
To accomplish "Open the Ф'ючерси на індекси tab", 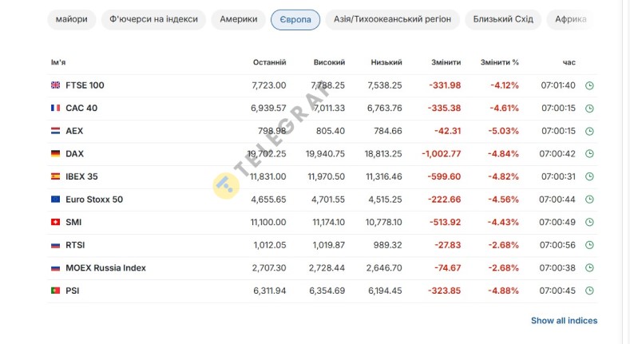I will pyautogui.click(x=153, y=19).
